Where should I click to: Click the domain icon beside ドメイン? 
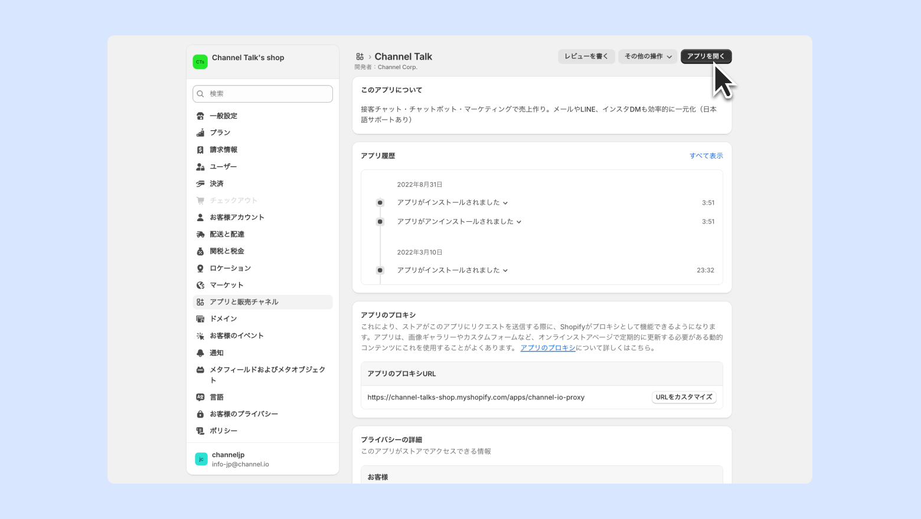200,319
